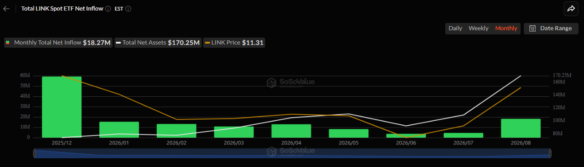Click the timeline range slider track

coord(292,154)
